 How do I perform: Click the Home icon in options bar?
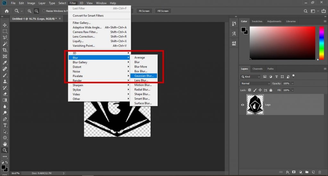pos(7,11)
